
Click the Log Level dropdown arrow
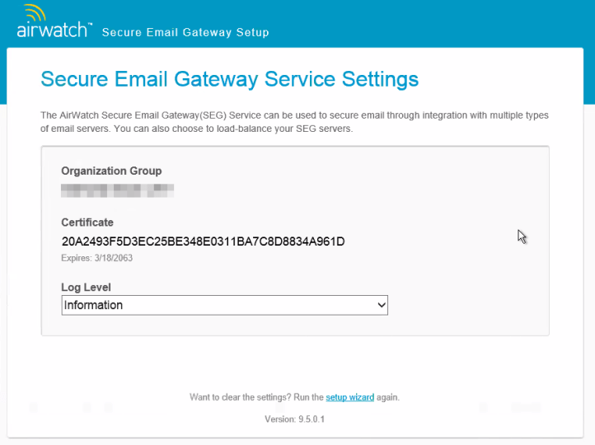pos(382,305)
